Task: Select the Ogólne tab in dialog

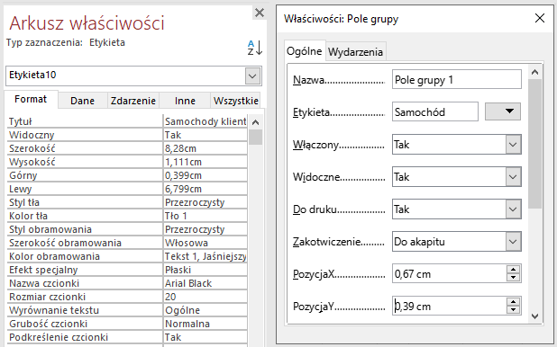Action: point(305,51)
